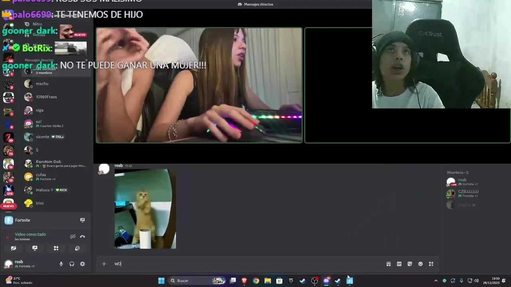Open the gift Nitro icon

click(388, 264)
